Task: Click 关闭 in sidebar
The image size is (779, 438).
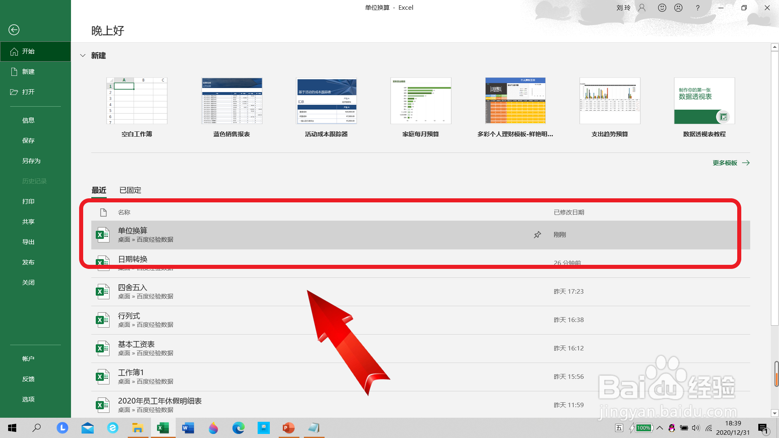Action: [36, 283]
